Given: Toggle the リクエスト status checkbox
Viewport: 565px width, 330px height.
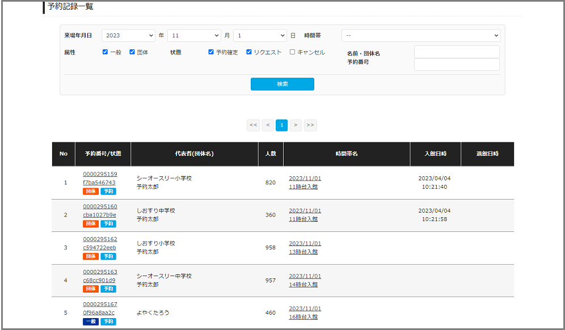Looking at the screenshot, I should point(249,52).
